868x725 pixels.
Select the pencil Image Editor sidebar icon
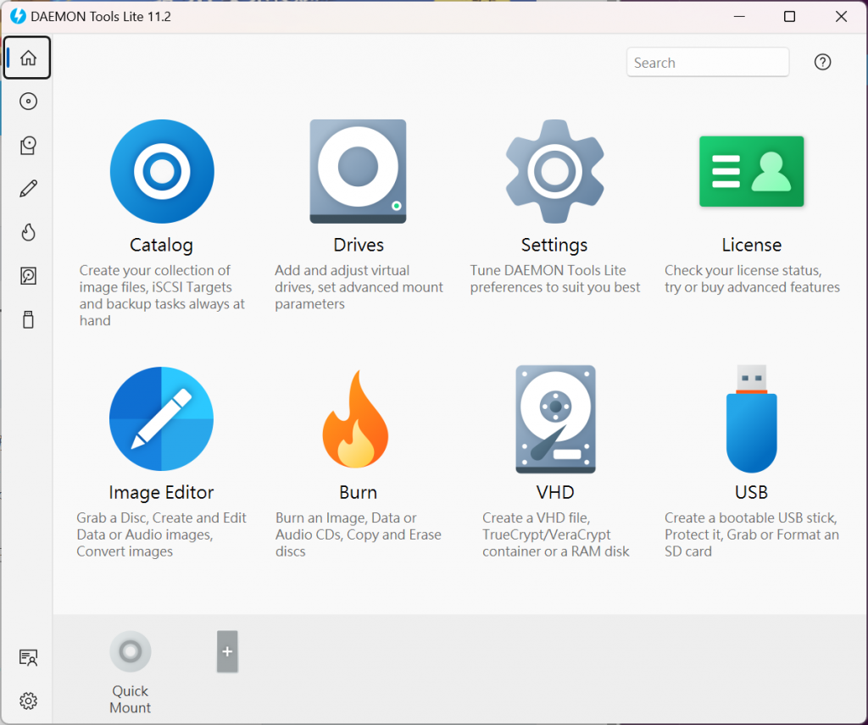click(28, 189)
